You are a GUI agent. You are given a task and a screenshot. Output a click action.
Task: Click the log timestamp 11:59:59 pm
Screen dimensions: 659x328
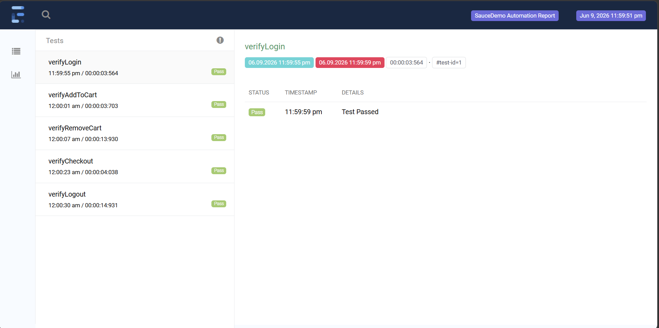point(303,112)
